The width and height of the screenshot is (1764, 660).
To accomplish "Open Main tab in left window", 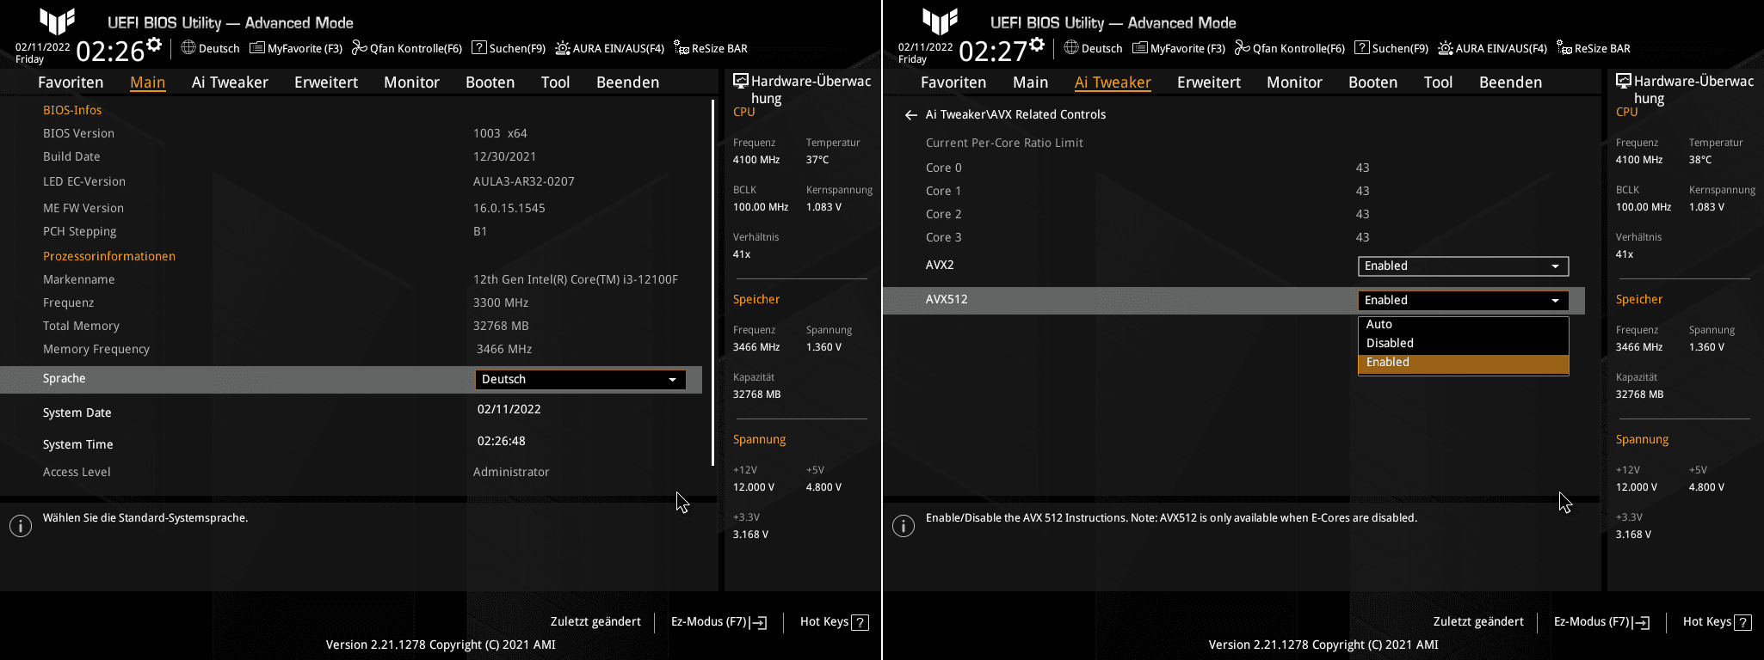I will click(x=147, y=82).
